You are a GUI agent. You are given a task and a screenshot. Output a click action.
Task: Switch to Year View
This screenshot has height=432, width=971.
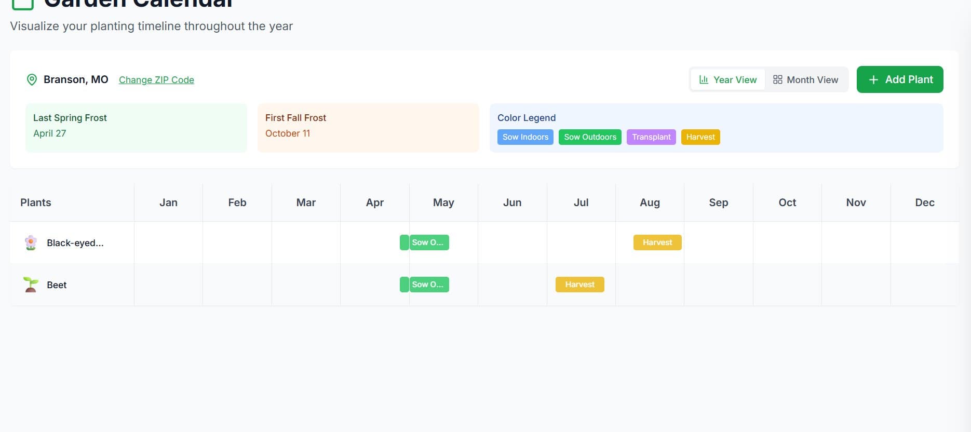coord(728,79)
